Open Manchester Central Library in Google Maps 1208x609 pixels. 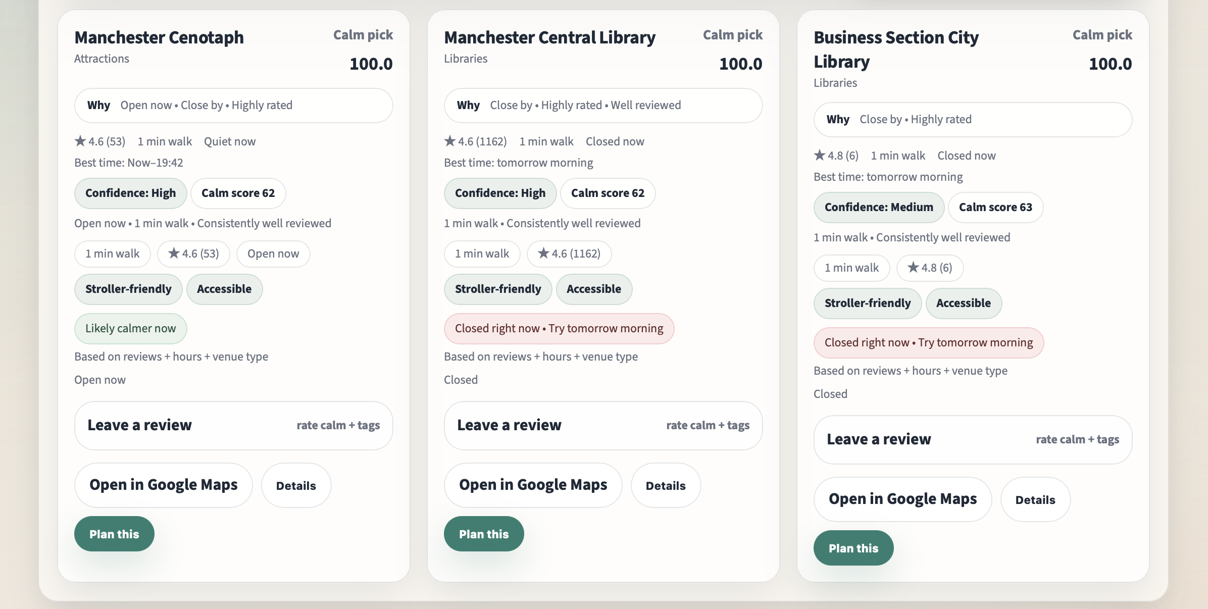click(533, 485)
